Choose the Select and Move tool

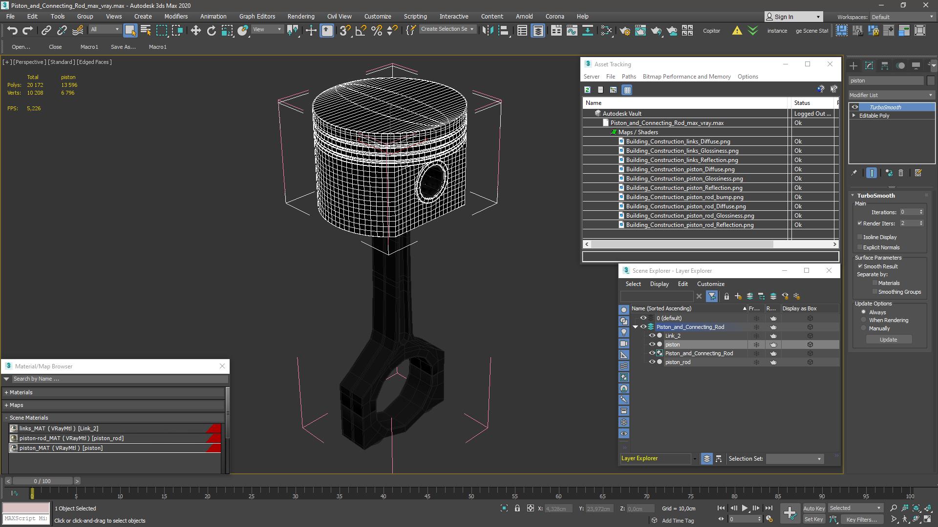click(195, 30)
